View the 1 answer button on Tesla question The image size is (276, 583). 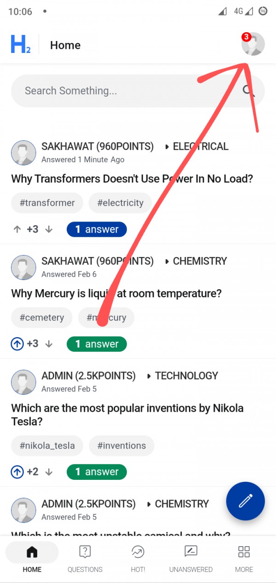[x=97, y=472]
